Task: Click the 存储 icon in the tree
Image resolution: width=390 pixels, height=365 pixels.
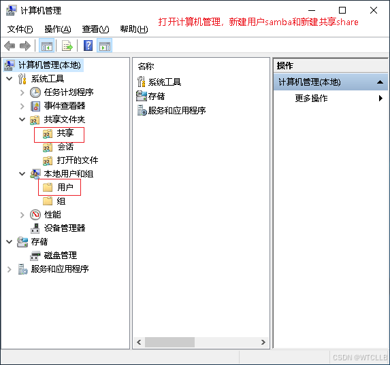Action: point(22,242)
